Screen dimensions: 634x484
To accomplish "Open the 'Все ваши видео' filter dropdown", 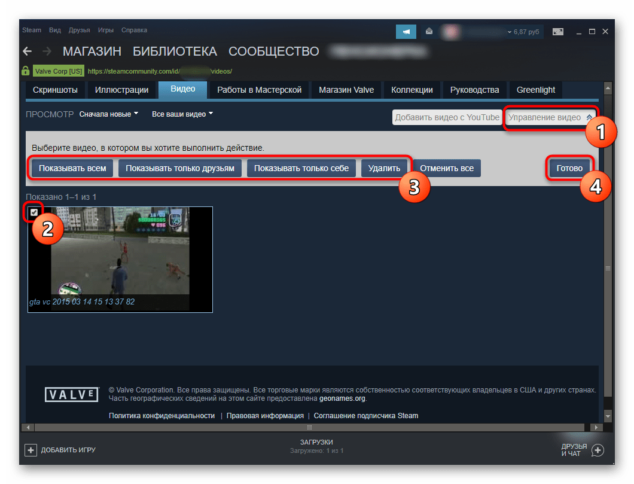I will click(x=182, y=114).
